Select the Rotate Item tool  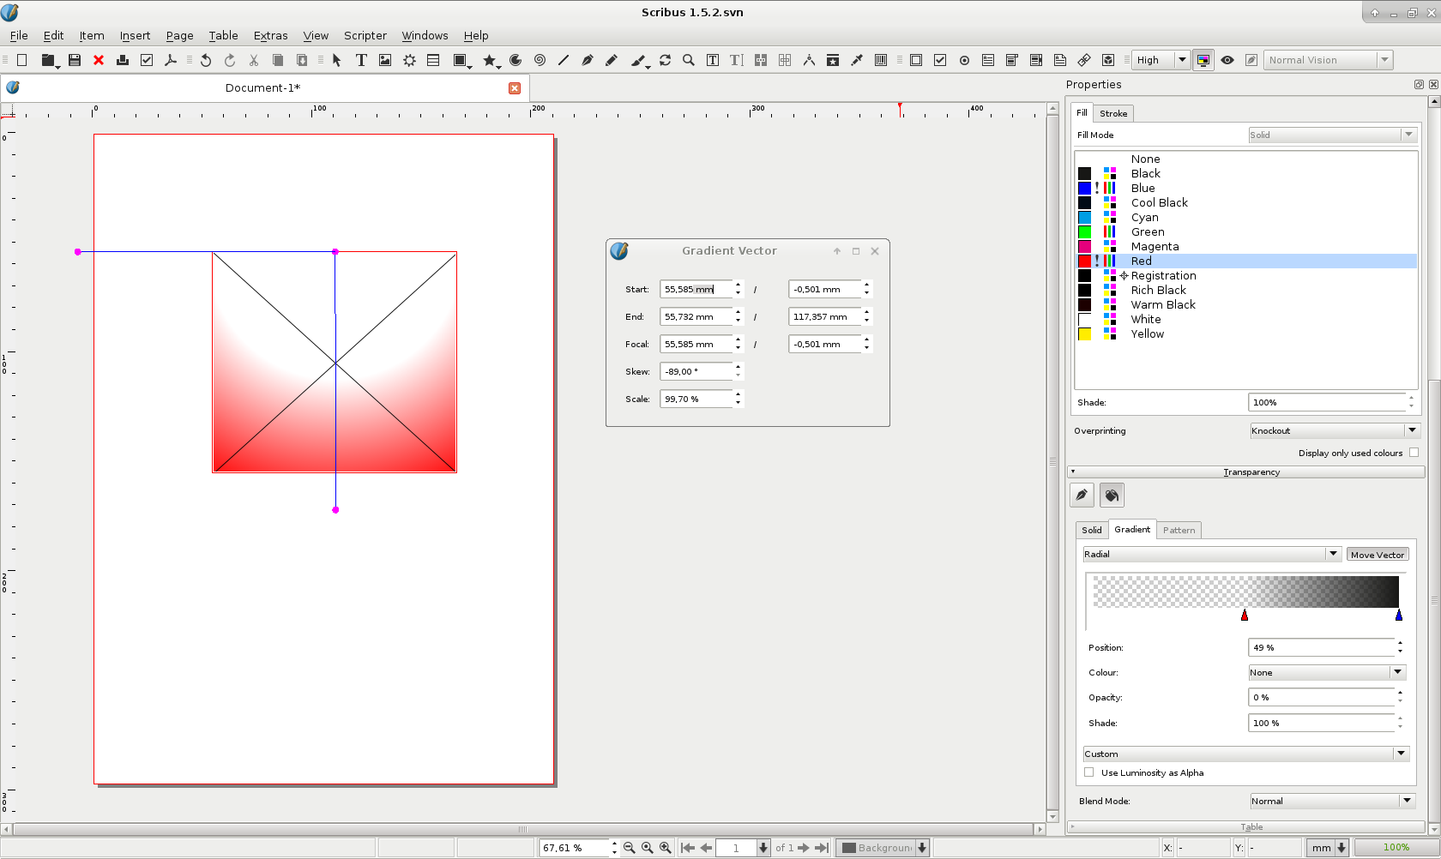tap(665, 60)
